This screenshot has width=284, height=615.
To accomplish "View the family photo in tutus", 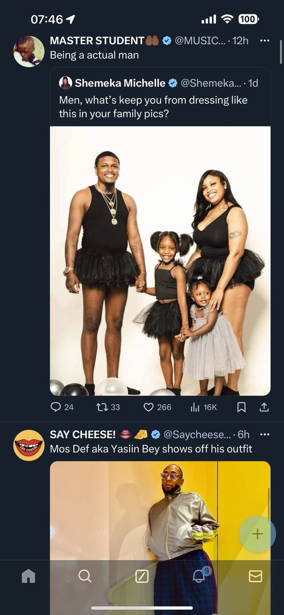I will coord(160,261).
